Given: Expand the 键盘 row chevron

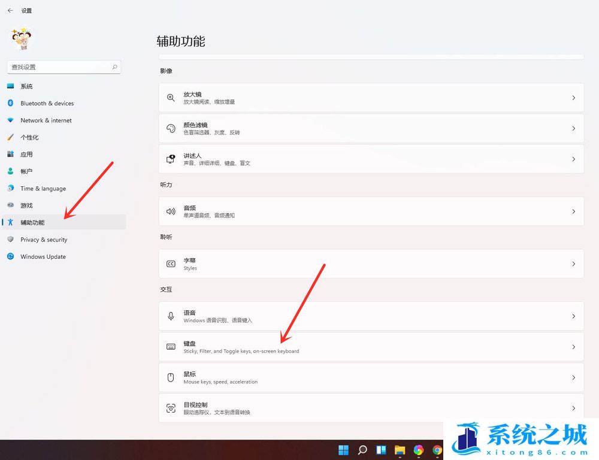Looking at the screenshot, I should pyautogui.click(x=573, y=347).
